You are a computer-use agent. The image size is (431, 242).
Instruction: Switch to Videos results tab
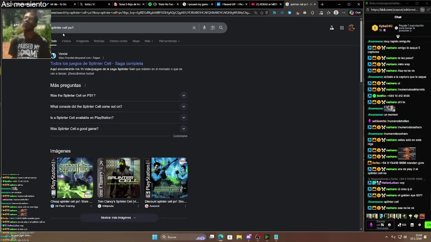point(66,41)
